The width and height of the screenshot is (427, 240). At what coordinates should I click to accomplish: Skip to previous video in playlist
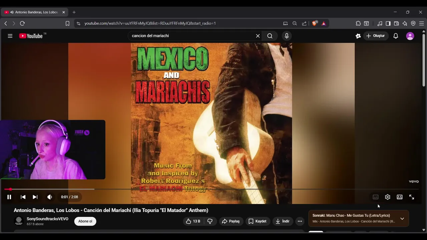click(23, 197)
